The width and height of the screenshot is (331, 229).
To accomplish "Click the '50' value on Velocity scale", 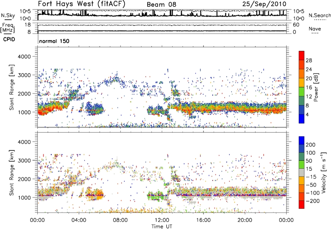I will coord(309,161).
